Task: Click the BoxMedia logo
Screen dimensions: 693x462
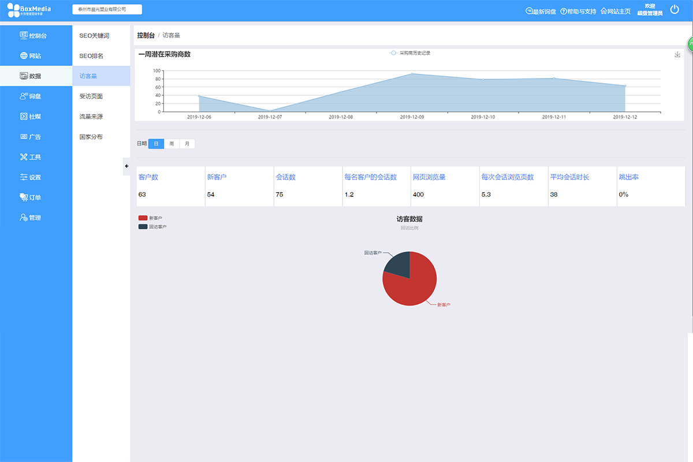Action: pyautogui.click(x=29, y=10)
